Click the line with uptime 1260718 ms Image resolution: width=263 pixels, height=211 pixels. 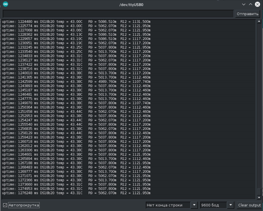(76, 142)
